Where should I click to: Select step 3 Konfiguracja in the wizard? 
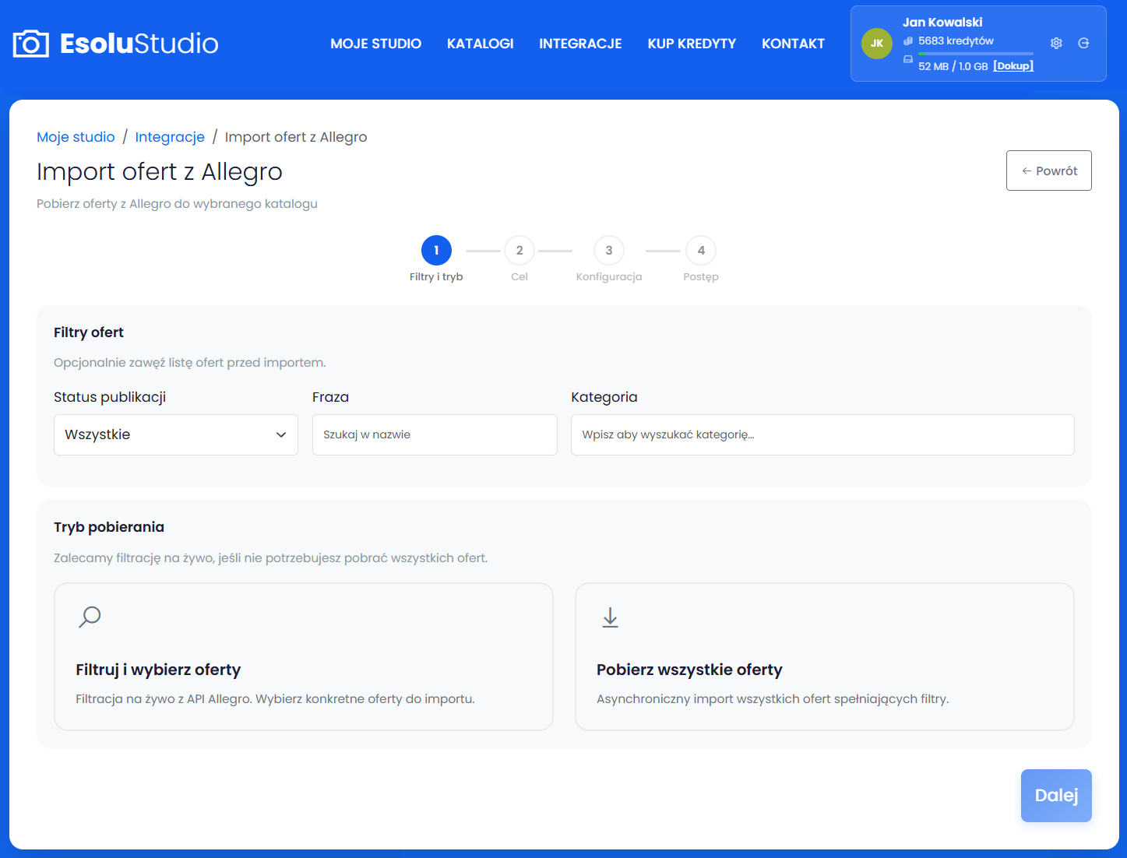tap(609, 259)
